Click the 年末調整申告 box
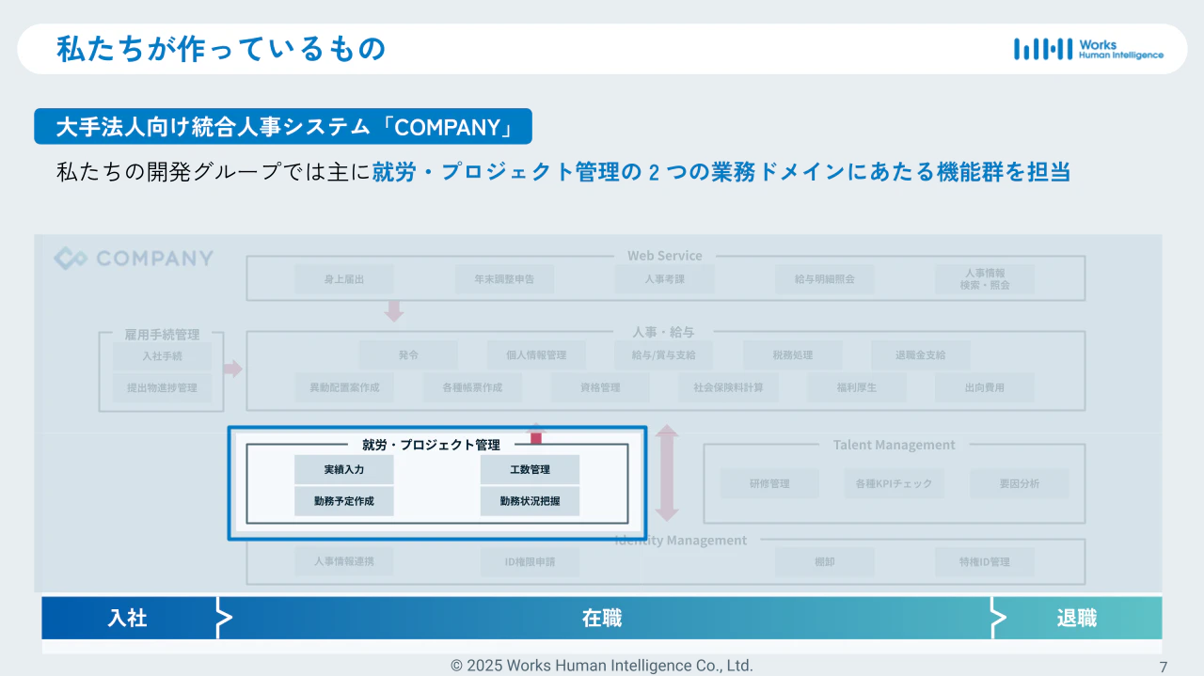 coord(504,279)
